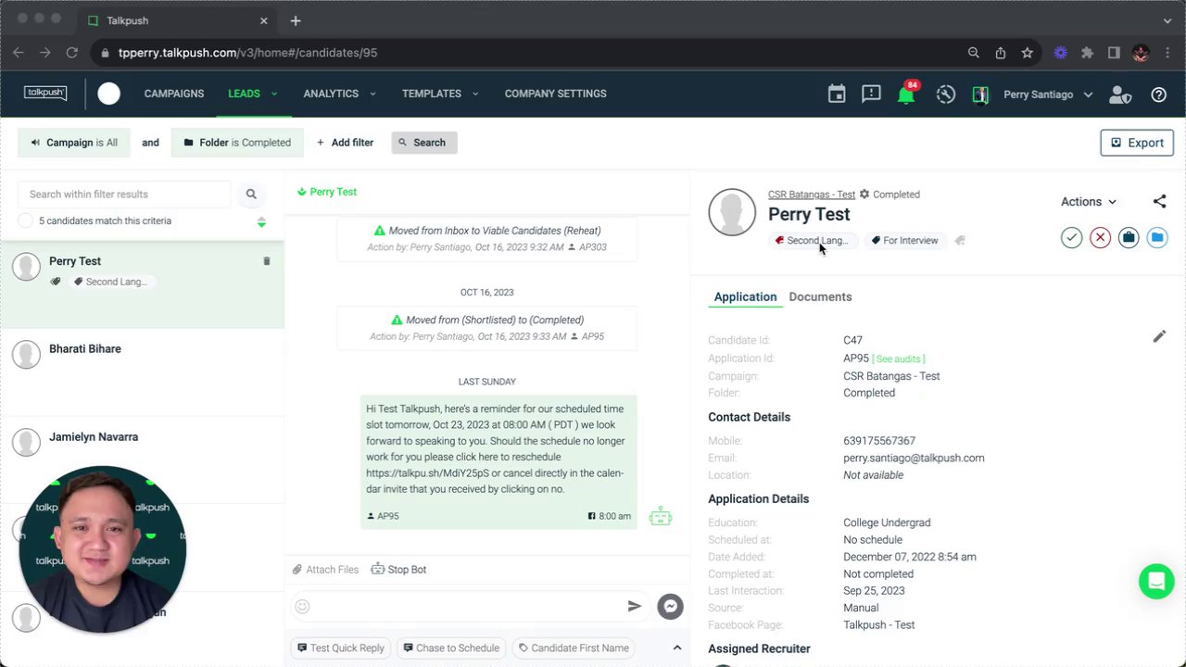This screenshot has width=1186, height=667.
Task: Click the Export button
Action: pyautogui.click(x=1137, y=143)
